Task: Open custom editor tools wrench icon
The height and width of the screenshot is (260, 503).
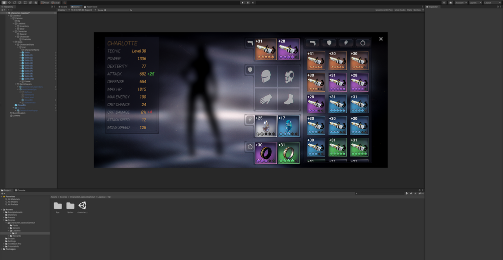Action: (x=36, y=3)
